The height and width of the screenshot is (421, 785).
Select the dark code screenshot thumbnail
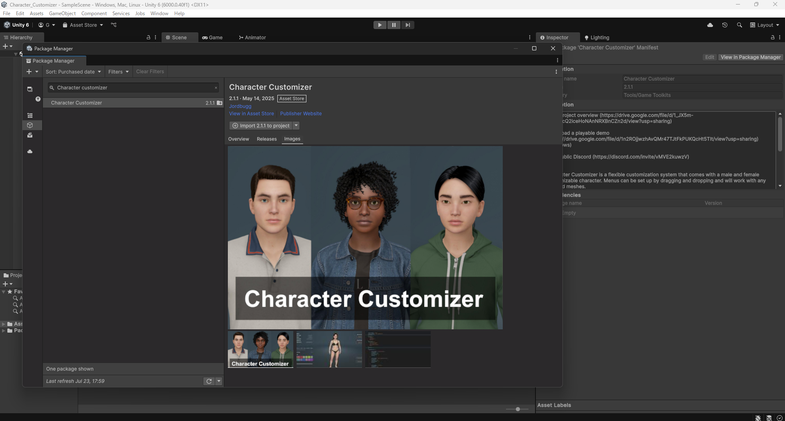398,349
